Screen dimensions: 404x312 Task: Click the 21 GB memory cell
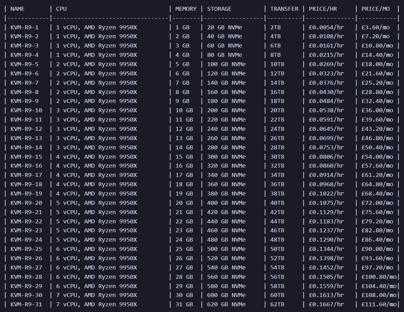point(184,212)
